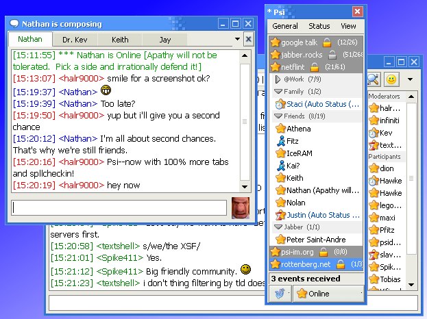Image resolution: width=427 pixels, height=319 pixels.
Task: Click scroll-down arrow in participant list
Action: [x=411, y=285]
